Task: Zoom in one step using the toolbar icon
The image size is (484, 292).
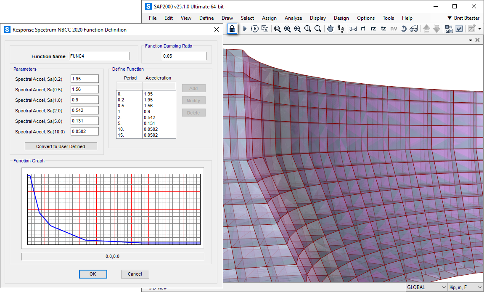Action: (x=307, y=28)
